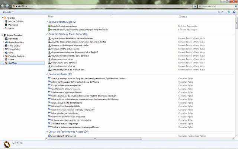Click the vertical scrollbar down arrow

[x=237, y=136]
